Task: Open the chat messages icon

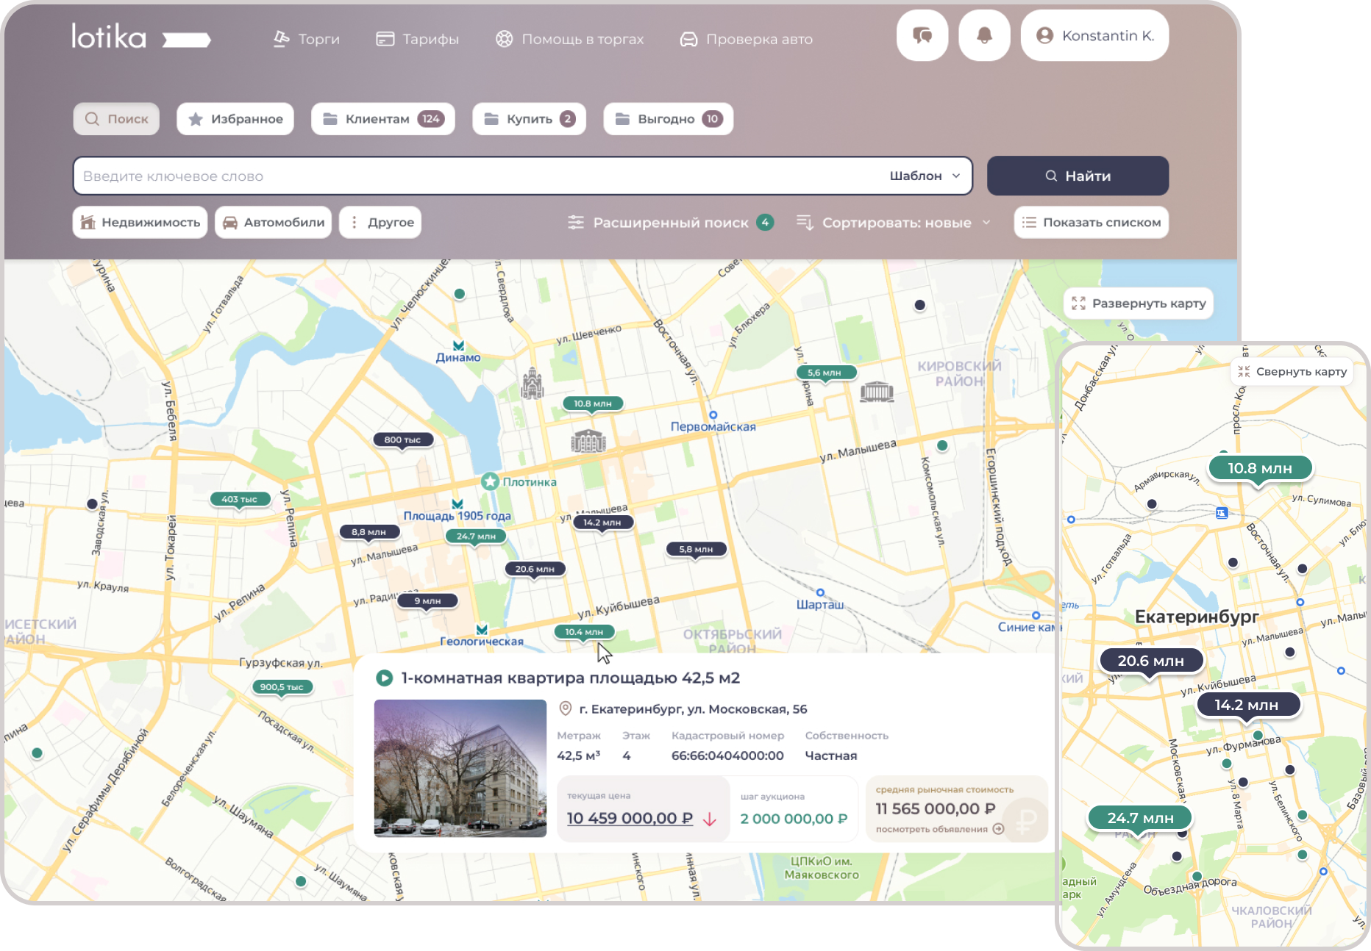Action: pyautogui.click(x=922, y=35)
